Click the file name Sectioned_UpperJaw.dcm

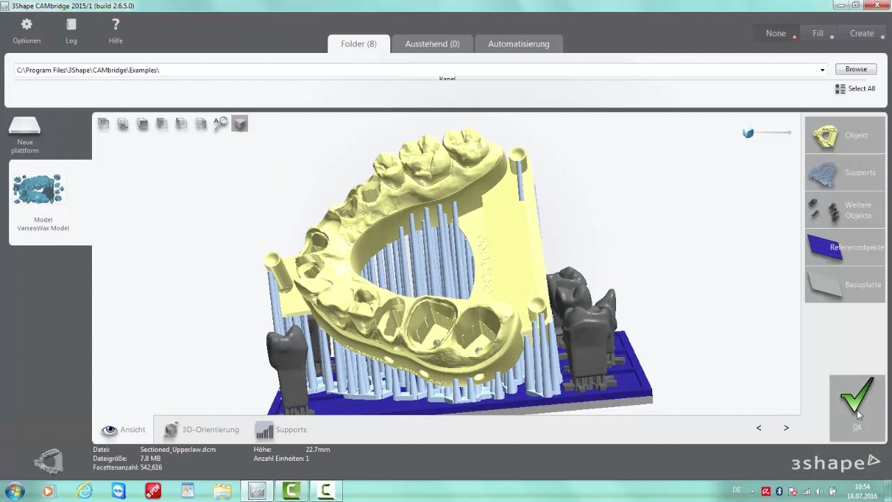click(x=178, y=450)
